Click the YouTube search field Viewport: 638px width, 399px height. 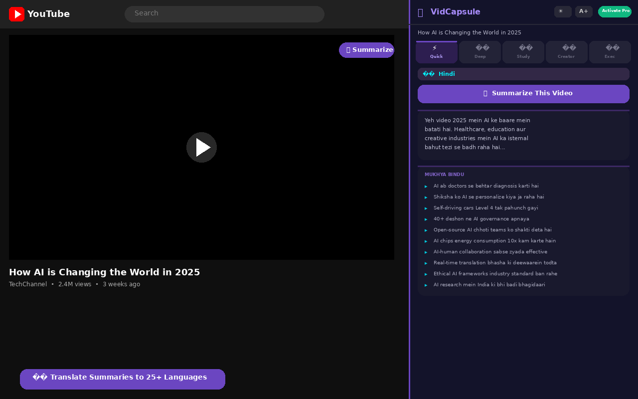click(224, 14)
